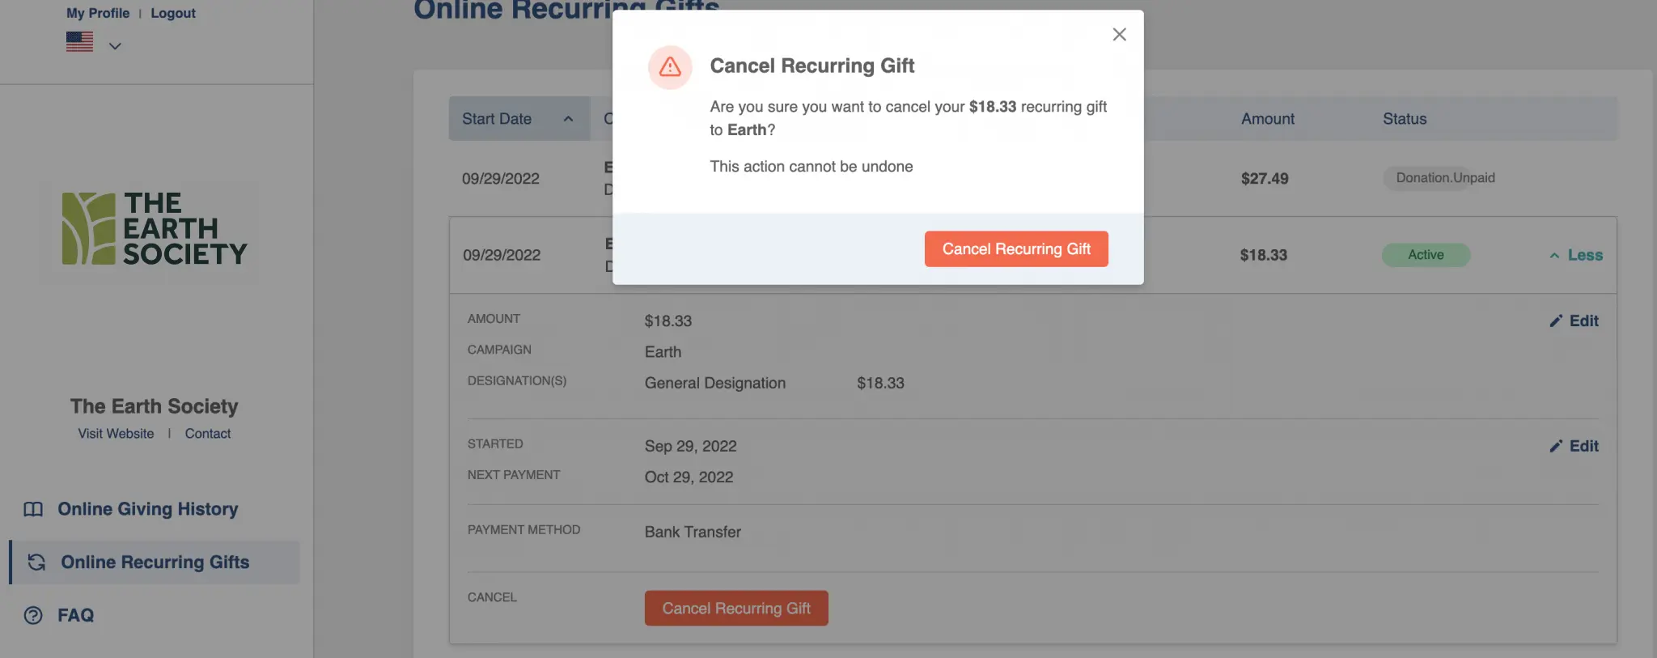Select Online Recurring Gifts menu item

155,562
